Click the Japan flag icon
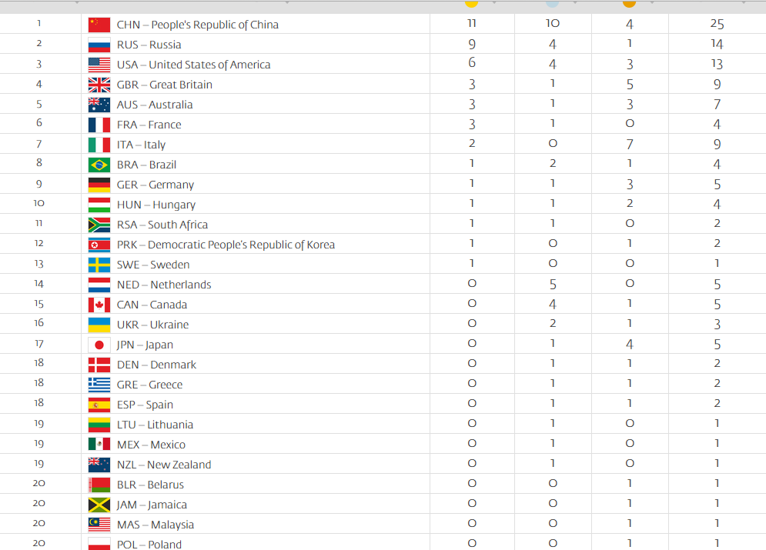The width and height of the screenshot is (766, 550). click(x=99, y=345)
